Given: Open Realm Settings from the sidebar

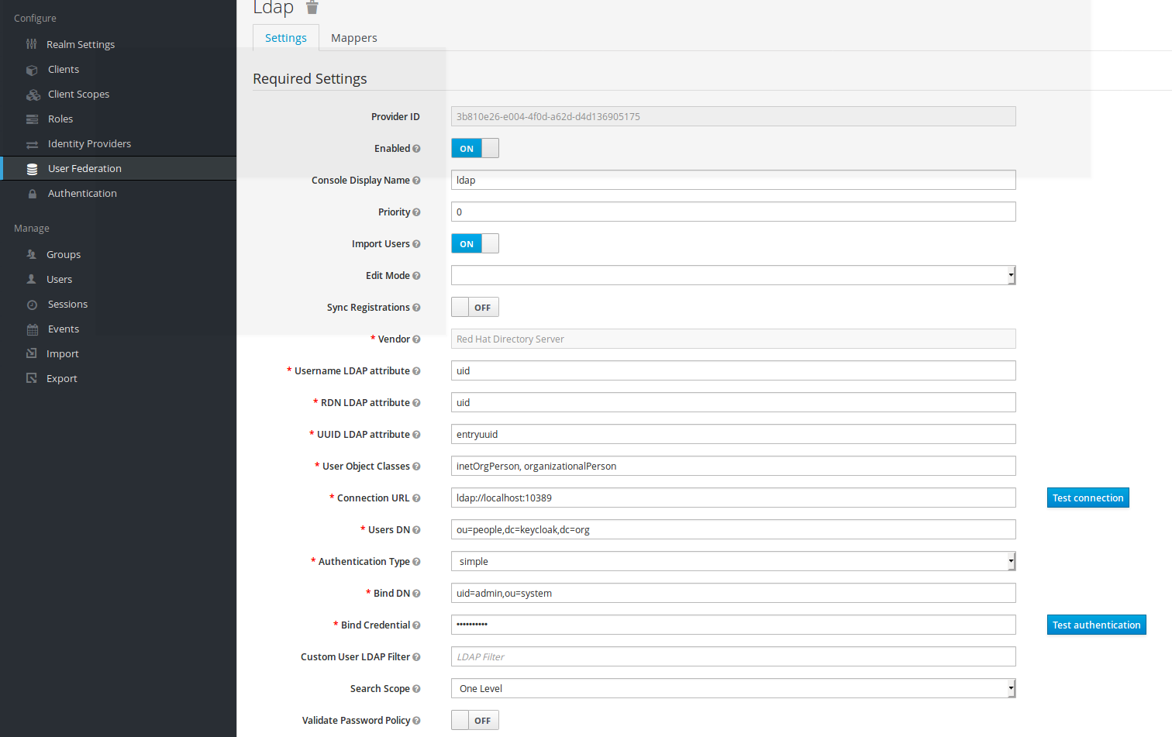Looking at the screenshot, I should pyautogui.click(x=81, y=44).
